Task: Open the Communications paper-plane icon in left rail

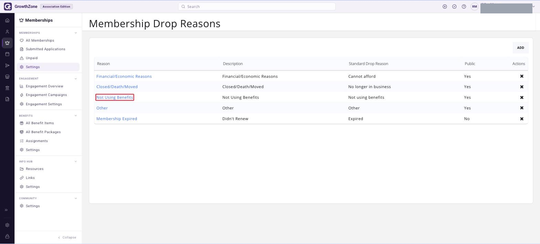Action: 7,65
